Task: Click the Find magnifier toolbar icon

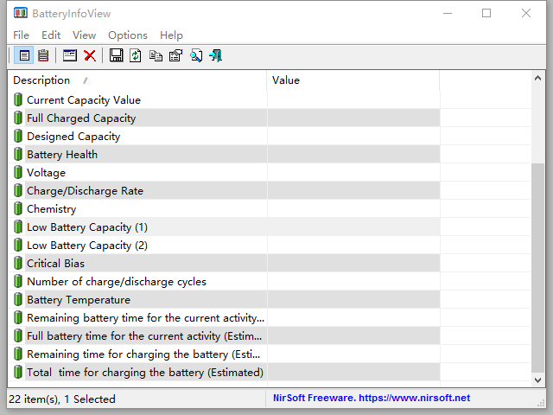Action: click(x=196, y=56)
